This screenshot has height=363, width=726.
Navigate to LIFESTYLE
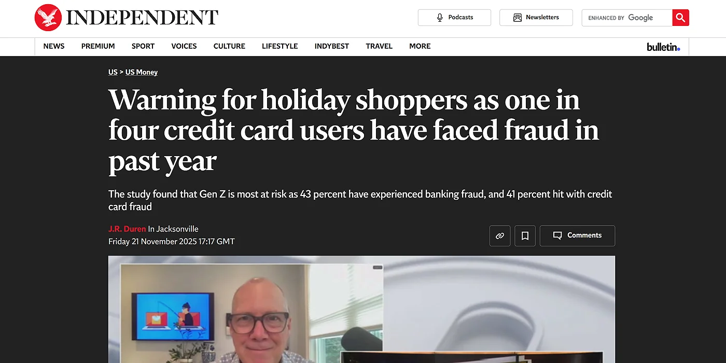coord(280,46)
